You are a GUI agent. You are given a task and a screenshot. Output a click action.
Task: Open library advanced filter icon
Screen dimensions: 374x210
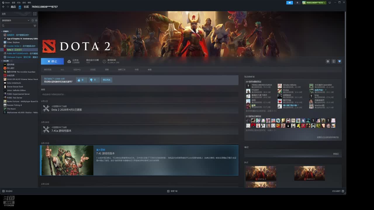(35, 26)
